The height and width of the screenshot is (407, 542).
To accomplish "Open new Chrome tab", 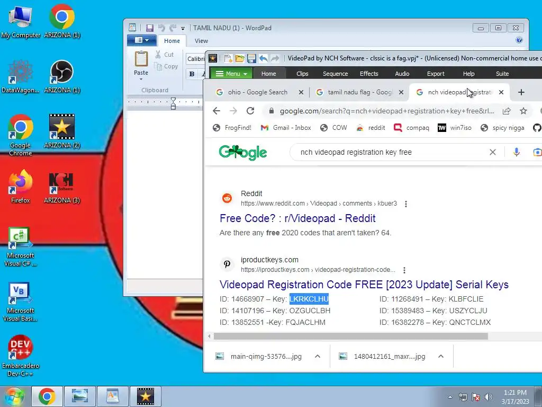I will (x=521, y=92).
